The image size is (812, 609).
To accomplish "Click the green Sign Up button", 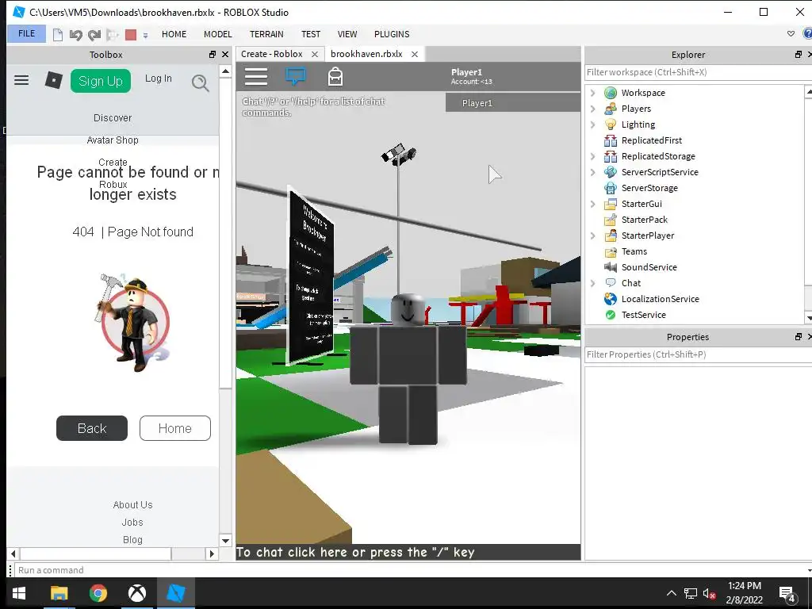I will pos(101,81).
